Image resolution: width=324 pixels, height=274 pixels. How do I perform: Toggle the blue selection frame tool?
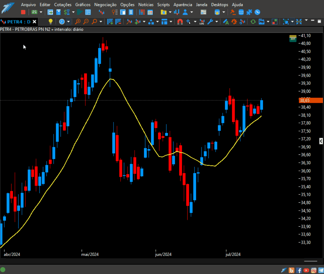[286, 21]
